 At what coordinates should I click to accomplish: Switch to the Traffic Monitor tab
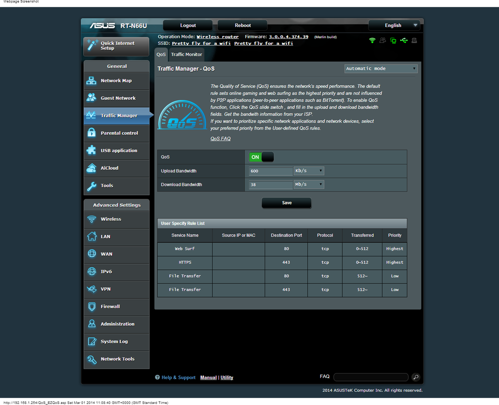click(x=186, y=54)
